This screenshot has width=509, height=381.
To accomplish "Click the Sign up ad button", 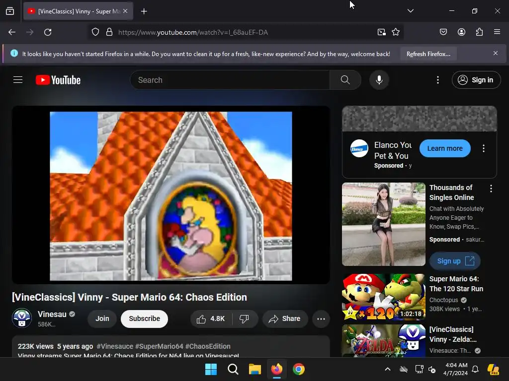I will [x=455, y=261].
